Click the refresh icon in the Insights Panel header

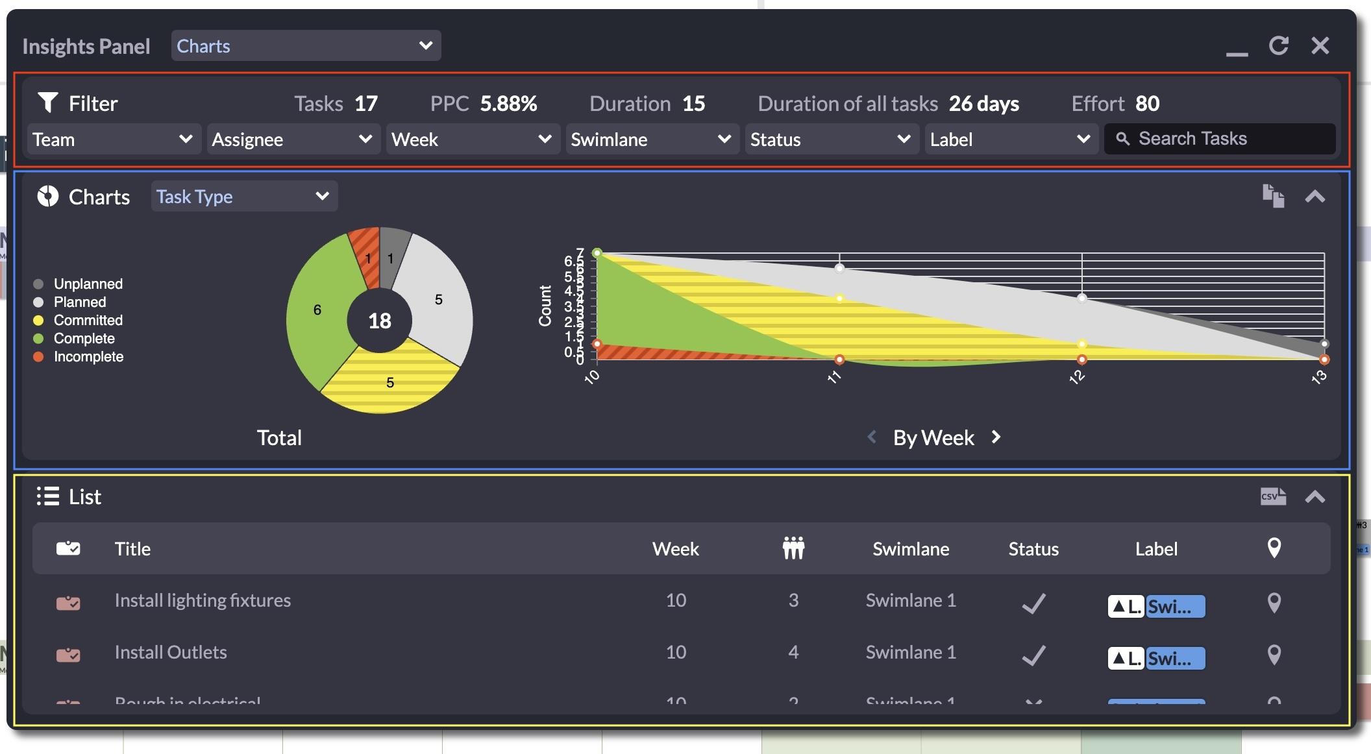click(x=1278, y=45)
